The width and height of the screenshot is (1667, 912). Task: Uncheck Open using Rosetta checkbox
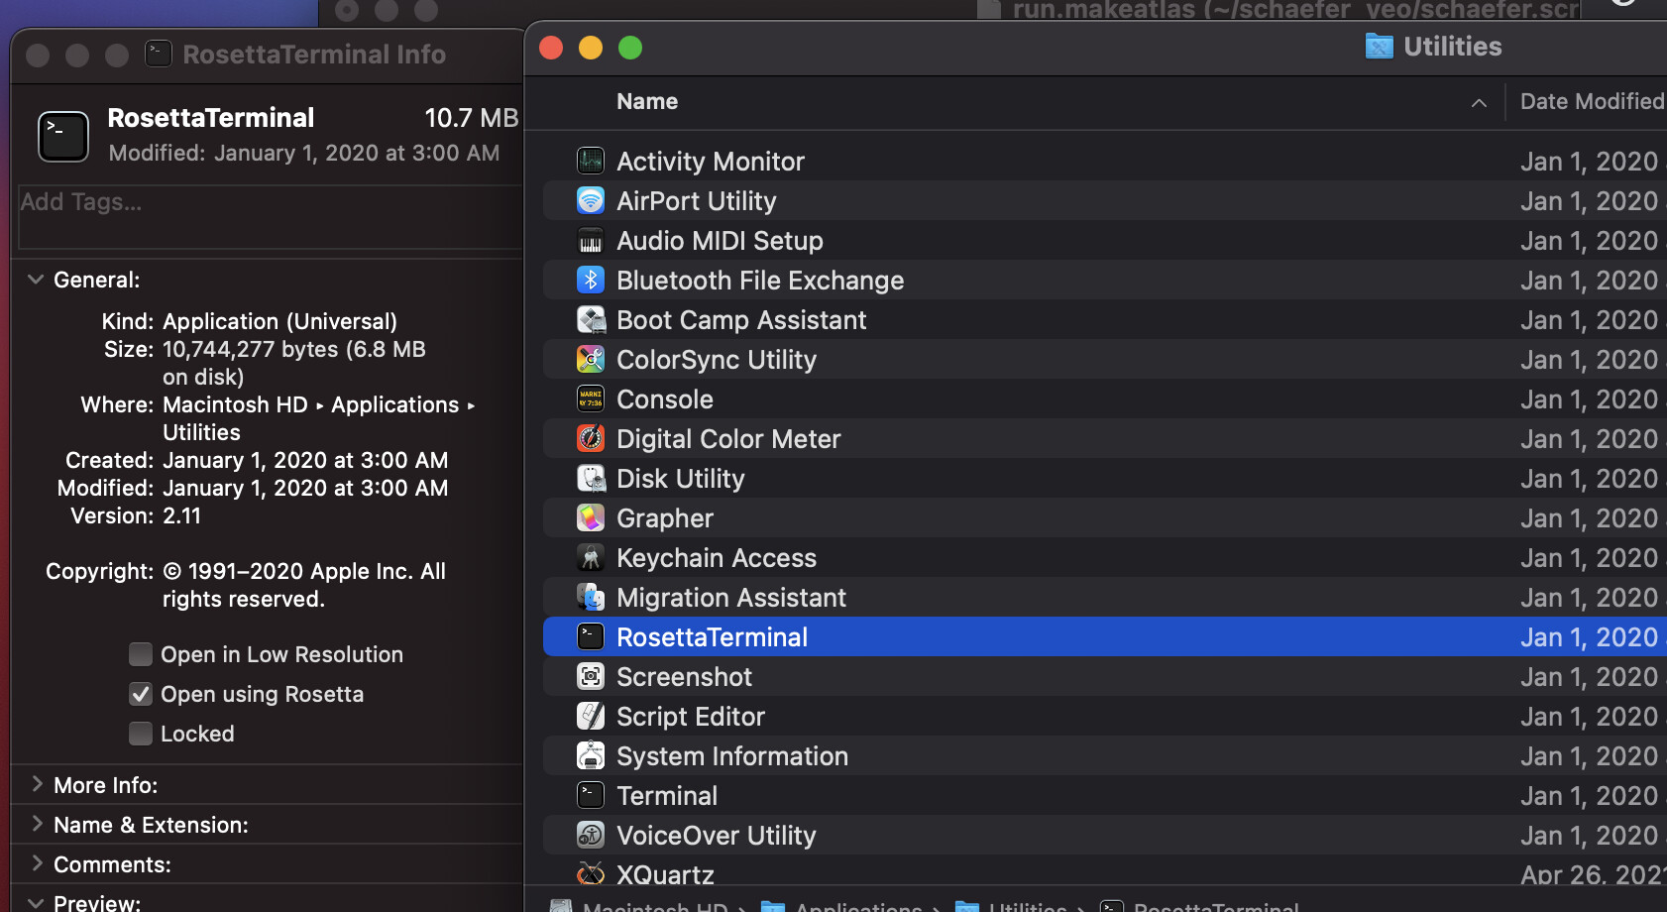pyautogui.click(x=141, y=694)
